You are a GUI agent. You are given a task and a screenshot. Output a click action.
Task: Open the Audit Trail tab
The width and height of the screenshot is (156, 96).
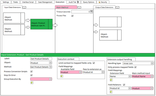73,2
